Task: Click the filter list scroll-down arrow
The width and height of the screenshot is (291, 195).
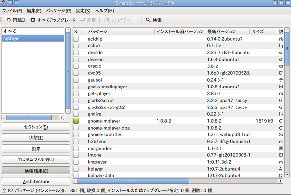Action: pos(68,111)
